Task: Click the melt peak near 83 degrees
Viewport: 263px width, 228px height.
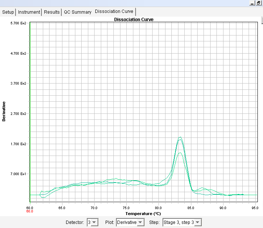Action: (x=180, y=137)
